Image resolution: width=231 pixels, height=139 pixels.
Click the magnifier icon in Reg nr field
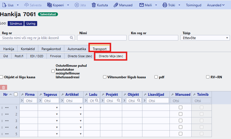71,38
